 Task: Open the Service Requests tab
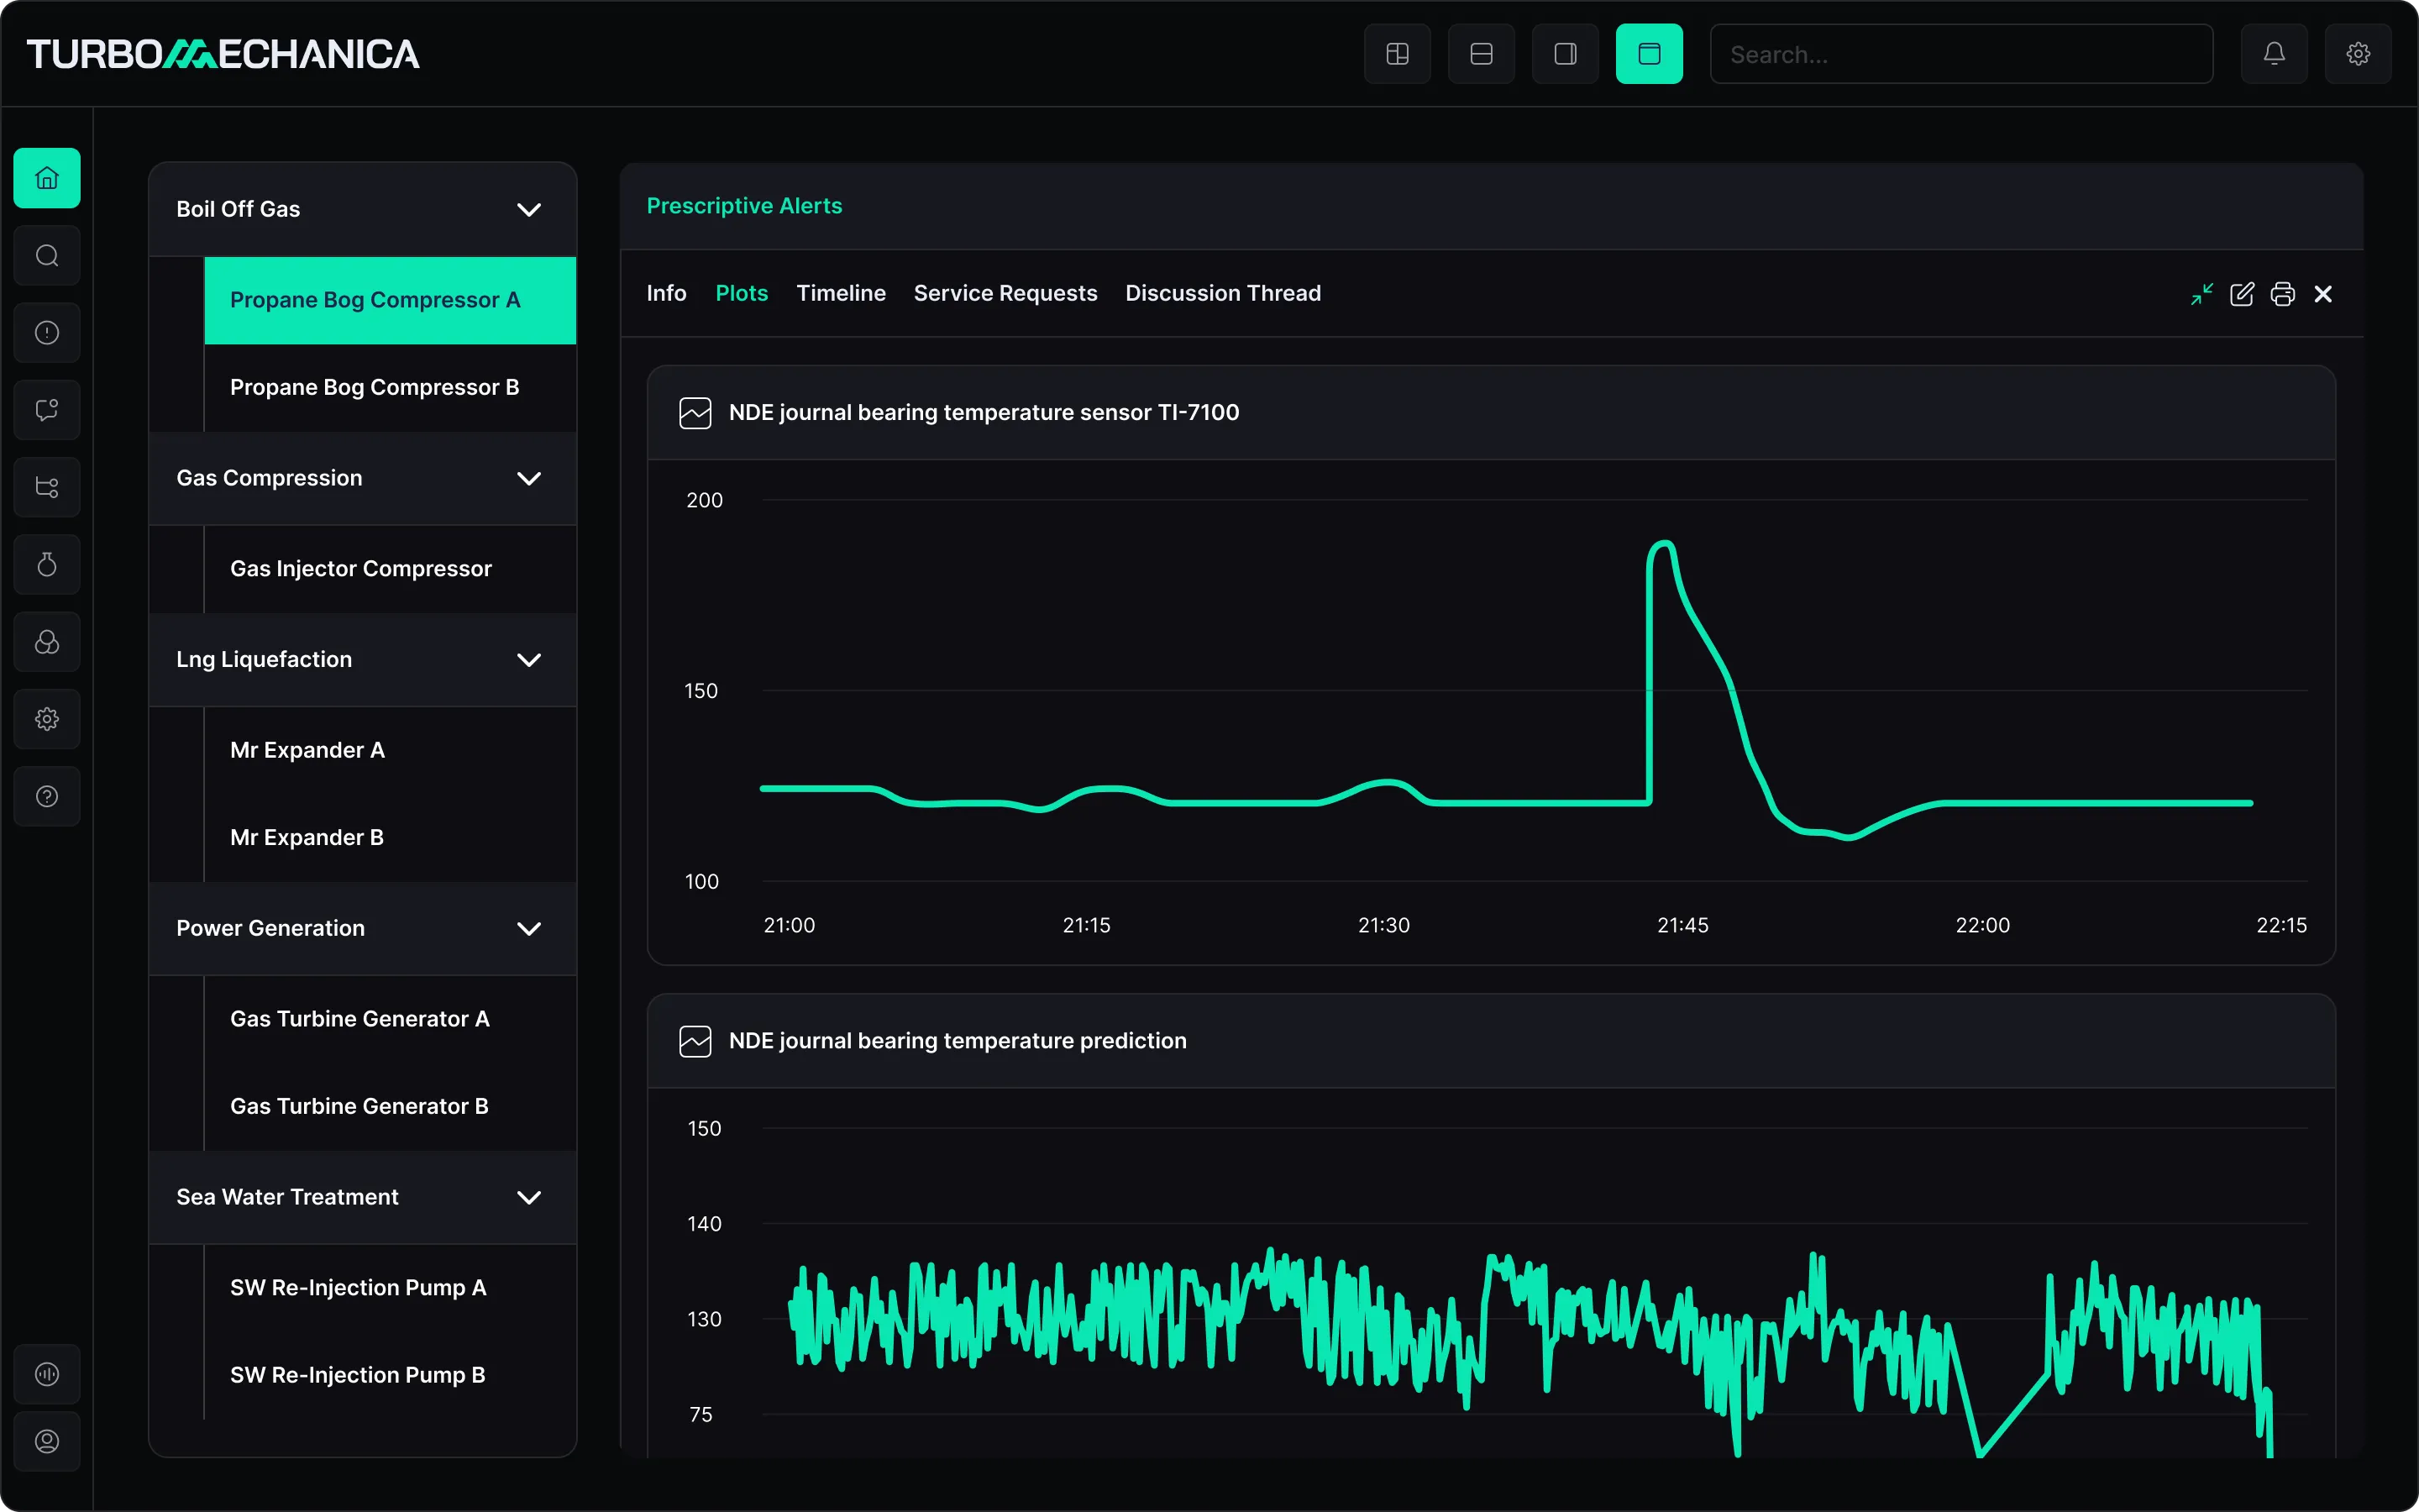(x=1005, y=293)
